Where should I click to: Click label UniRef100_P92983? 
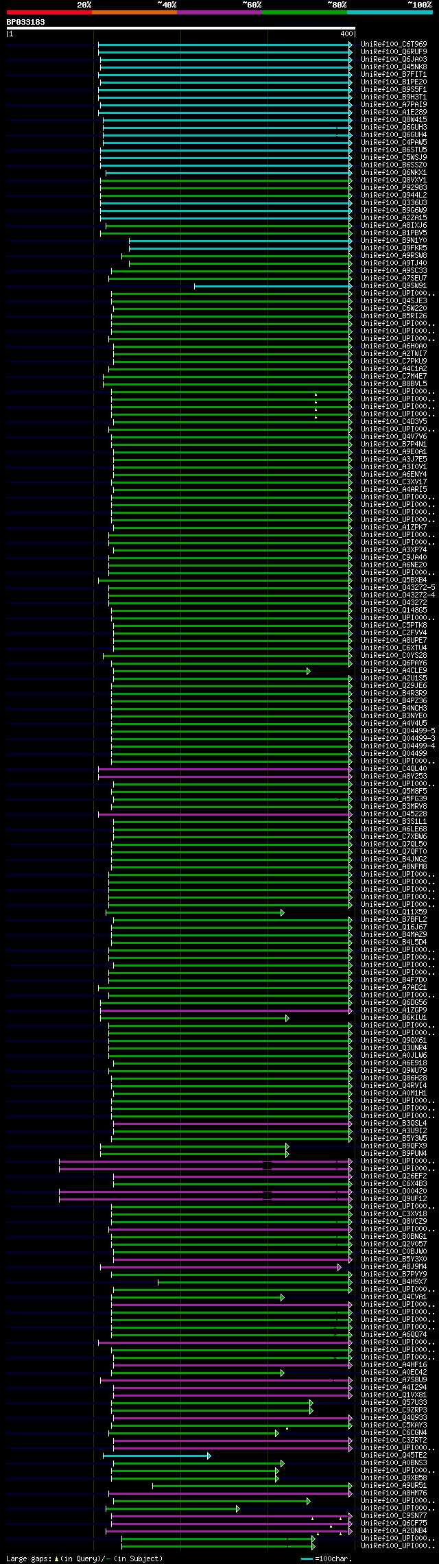(x=394, y=187)
